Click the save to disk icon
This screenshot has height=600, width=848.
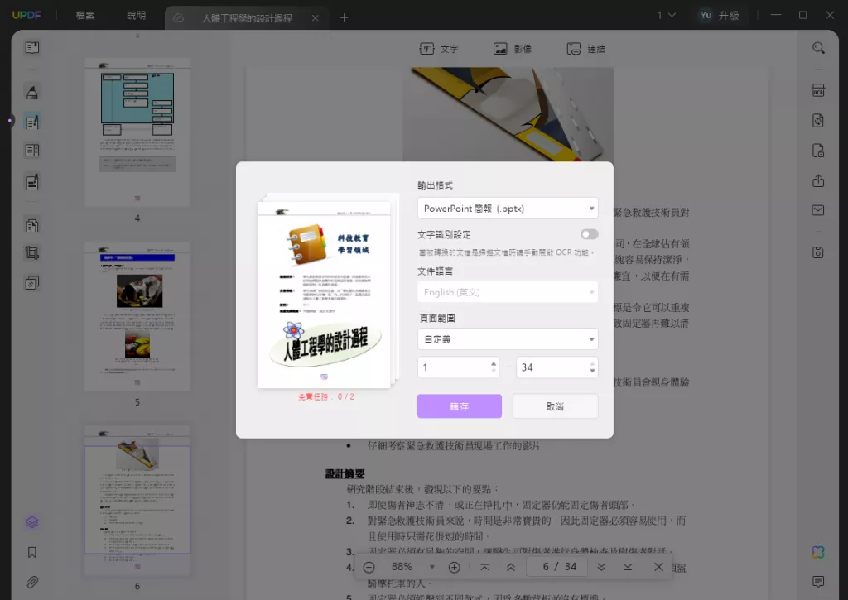pyautogui.click(x=818, y=252)
